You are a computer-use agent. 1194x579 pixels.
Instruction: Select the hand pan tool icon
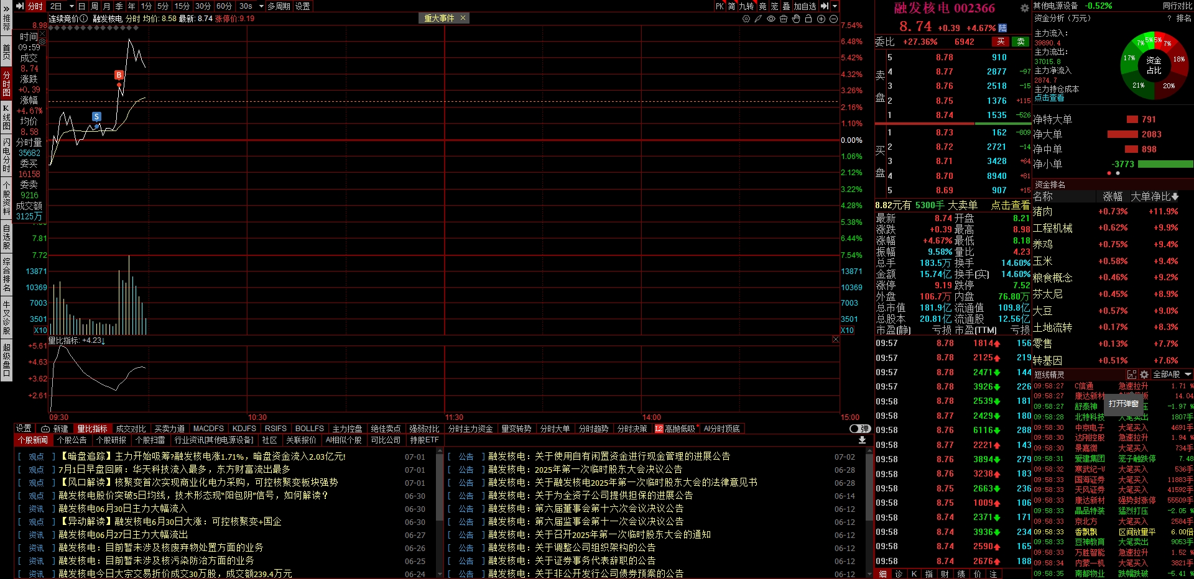(x=796, y=19)
